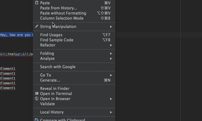
Task: Open the Analyze submenu arrow
Action: 111,58
